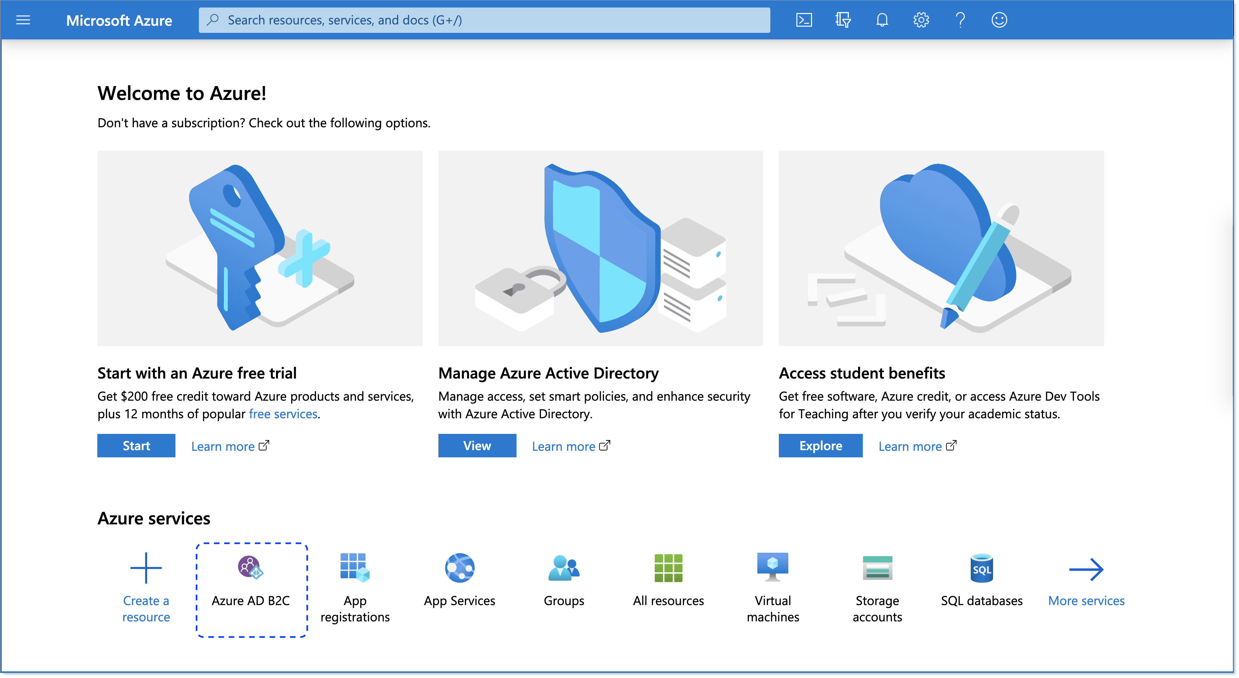Click the Create a resource plus icon
1239x678 pixels.
pyautogui.click(x=146, y=568)
